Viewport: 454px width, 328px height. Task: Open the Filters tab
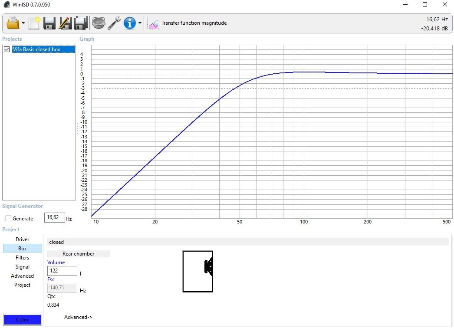coord(22,258)
